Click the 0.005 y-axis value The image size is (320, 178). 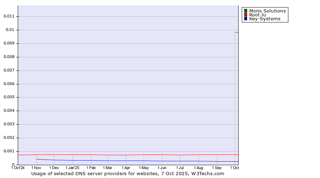pyautogui.click(x=8, y=97)
